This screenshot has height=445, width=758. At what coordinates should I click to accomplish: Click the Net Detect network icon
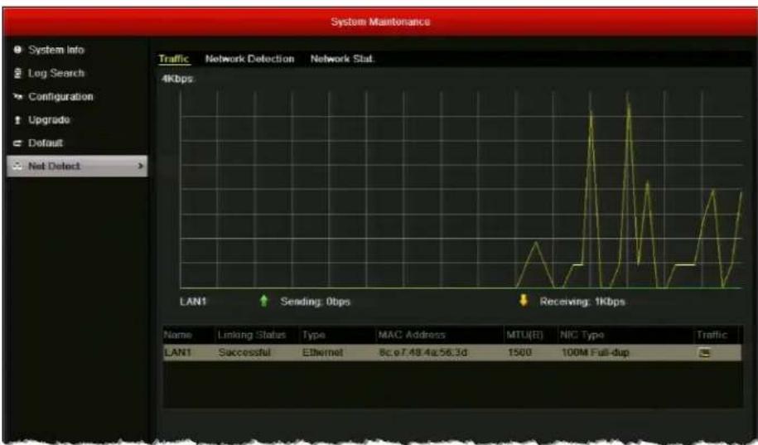(18, 166)
